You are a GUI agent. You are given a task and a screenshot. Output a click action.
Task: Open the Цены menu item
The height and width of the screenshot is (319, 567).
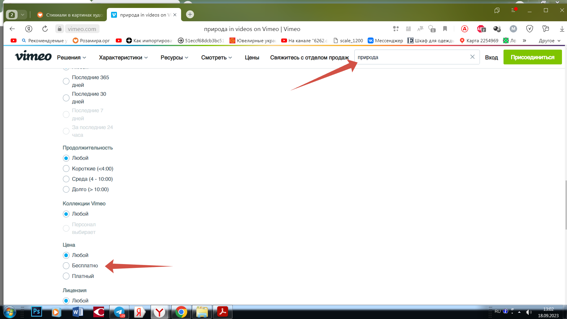coord(252,58)
